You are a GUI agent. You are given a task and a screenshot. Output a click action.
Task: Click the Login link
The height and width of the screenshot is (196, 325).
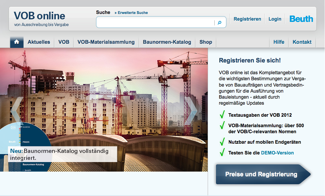[275, 19]
